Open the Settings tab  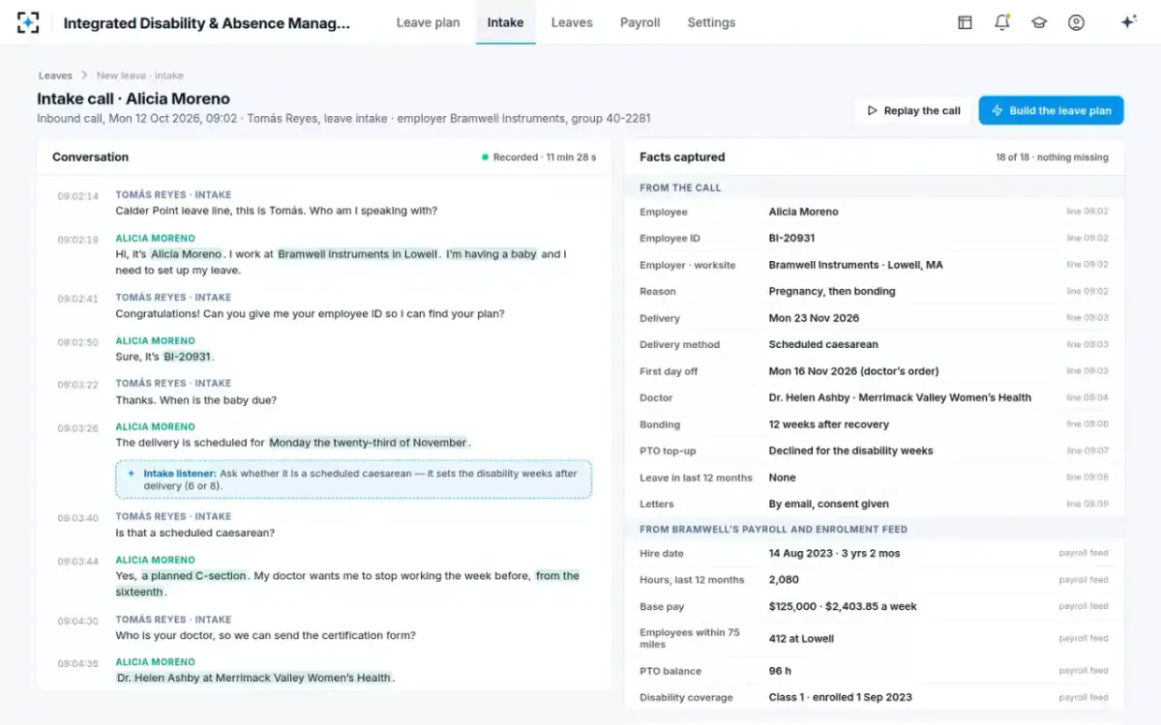point(711,22)
